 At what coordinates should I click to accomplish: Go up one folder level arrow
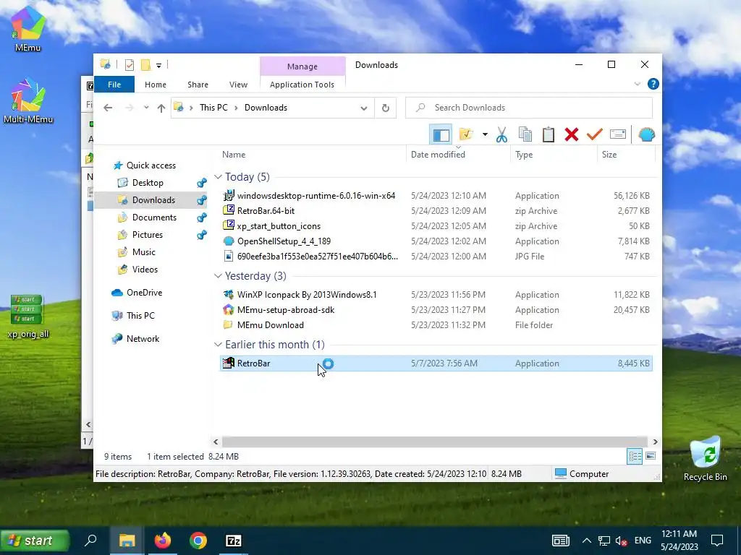coord(161,108)
